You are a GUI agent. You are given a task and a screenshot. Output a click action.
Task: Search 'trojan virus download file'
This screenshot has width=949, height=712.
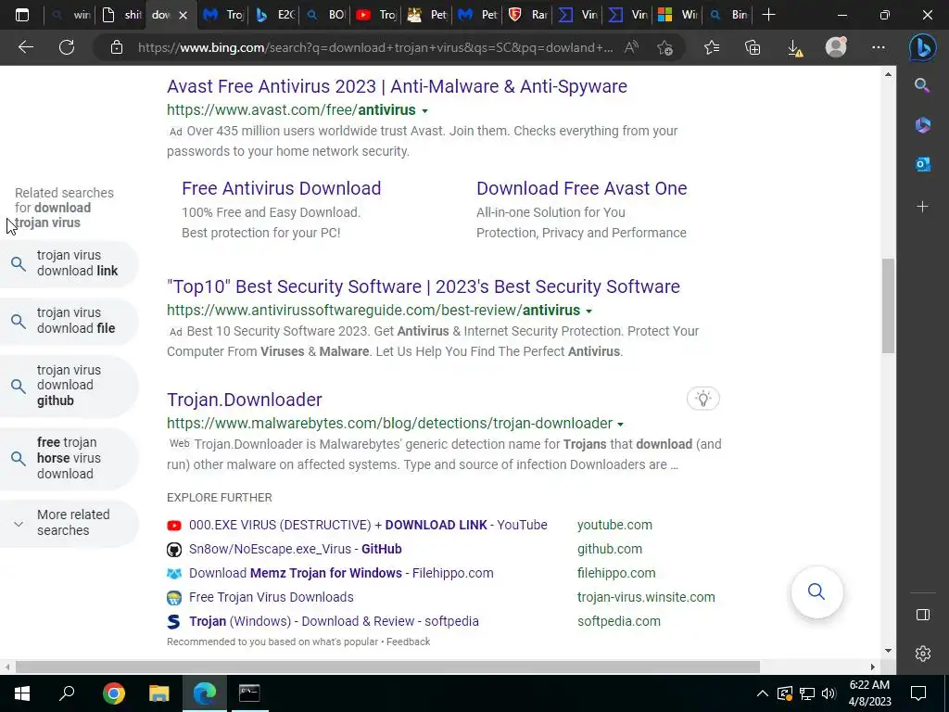point(69,320)
